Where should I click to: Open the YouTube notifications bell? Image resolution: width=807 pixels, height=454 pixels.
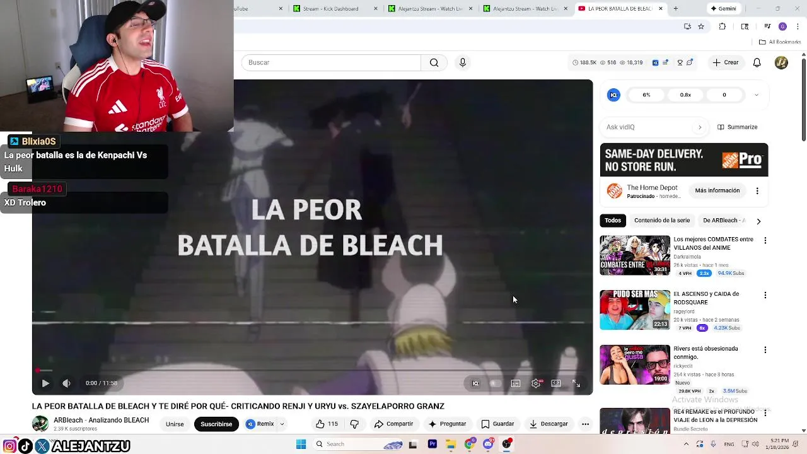pyautogui.click(x=757, y=62)
